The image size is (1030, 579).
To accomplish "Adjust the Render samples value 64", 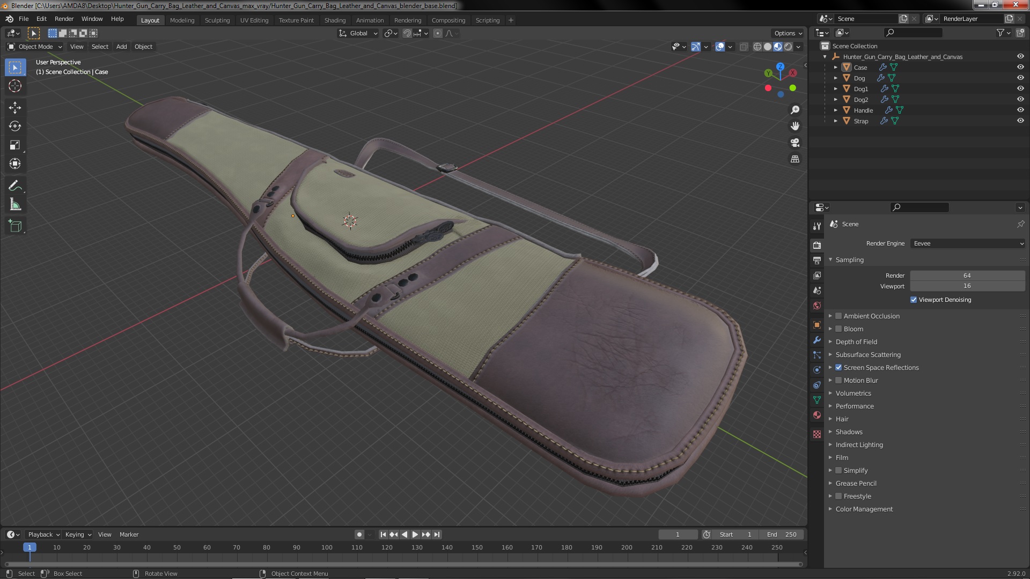I will [x=967, y=276].
